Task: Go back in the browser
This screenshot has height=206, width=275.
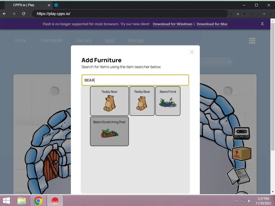Action: click(x=4, y=14)
